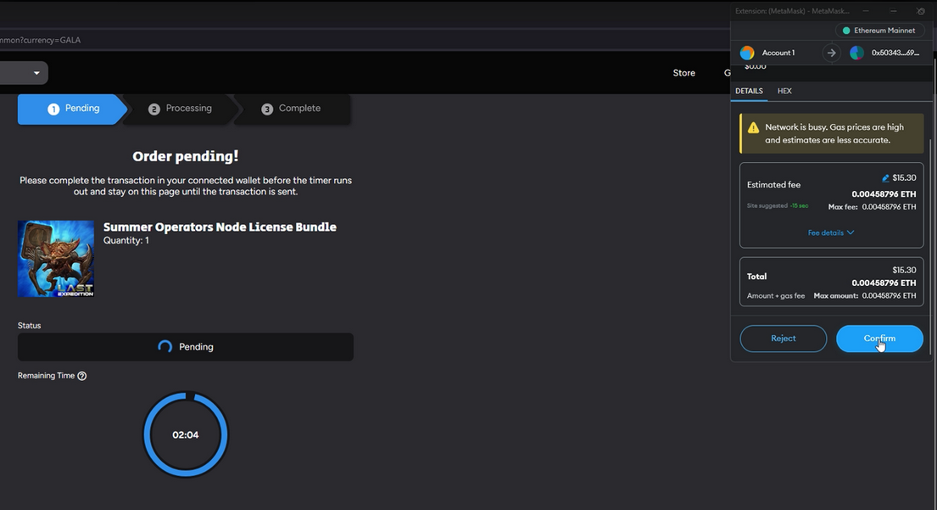Click the Complete step tab
The image size is (937, 510).
pos(291,109)
